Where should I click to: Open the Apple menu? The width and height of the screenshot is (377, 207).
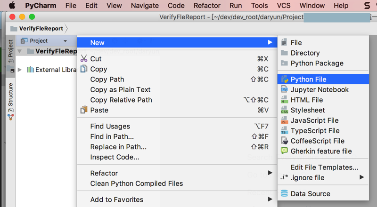[12, 6]
